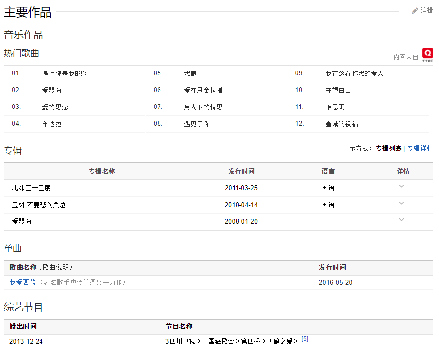The image size is (439, 356).
Task: Click the 编辑 text next to pencil
Action: [426, 11]
